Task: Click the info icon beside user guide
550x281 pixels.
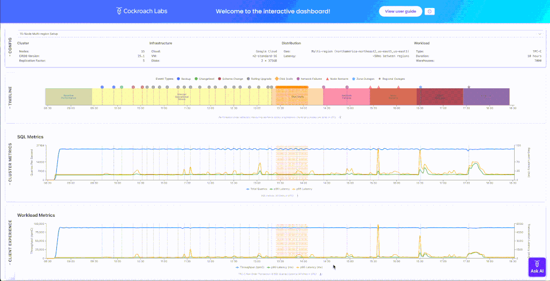Action: click(430, 11)
